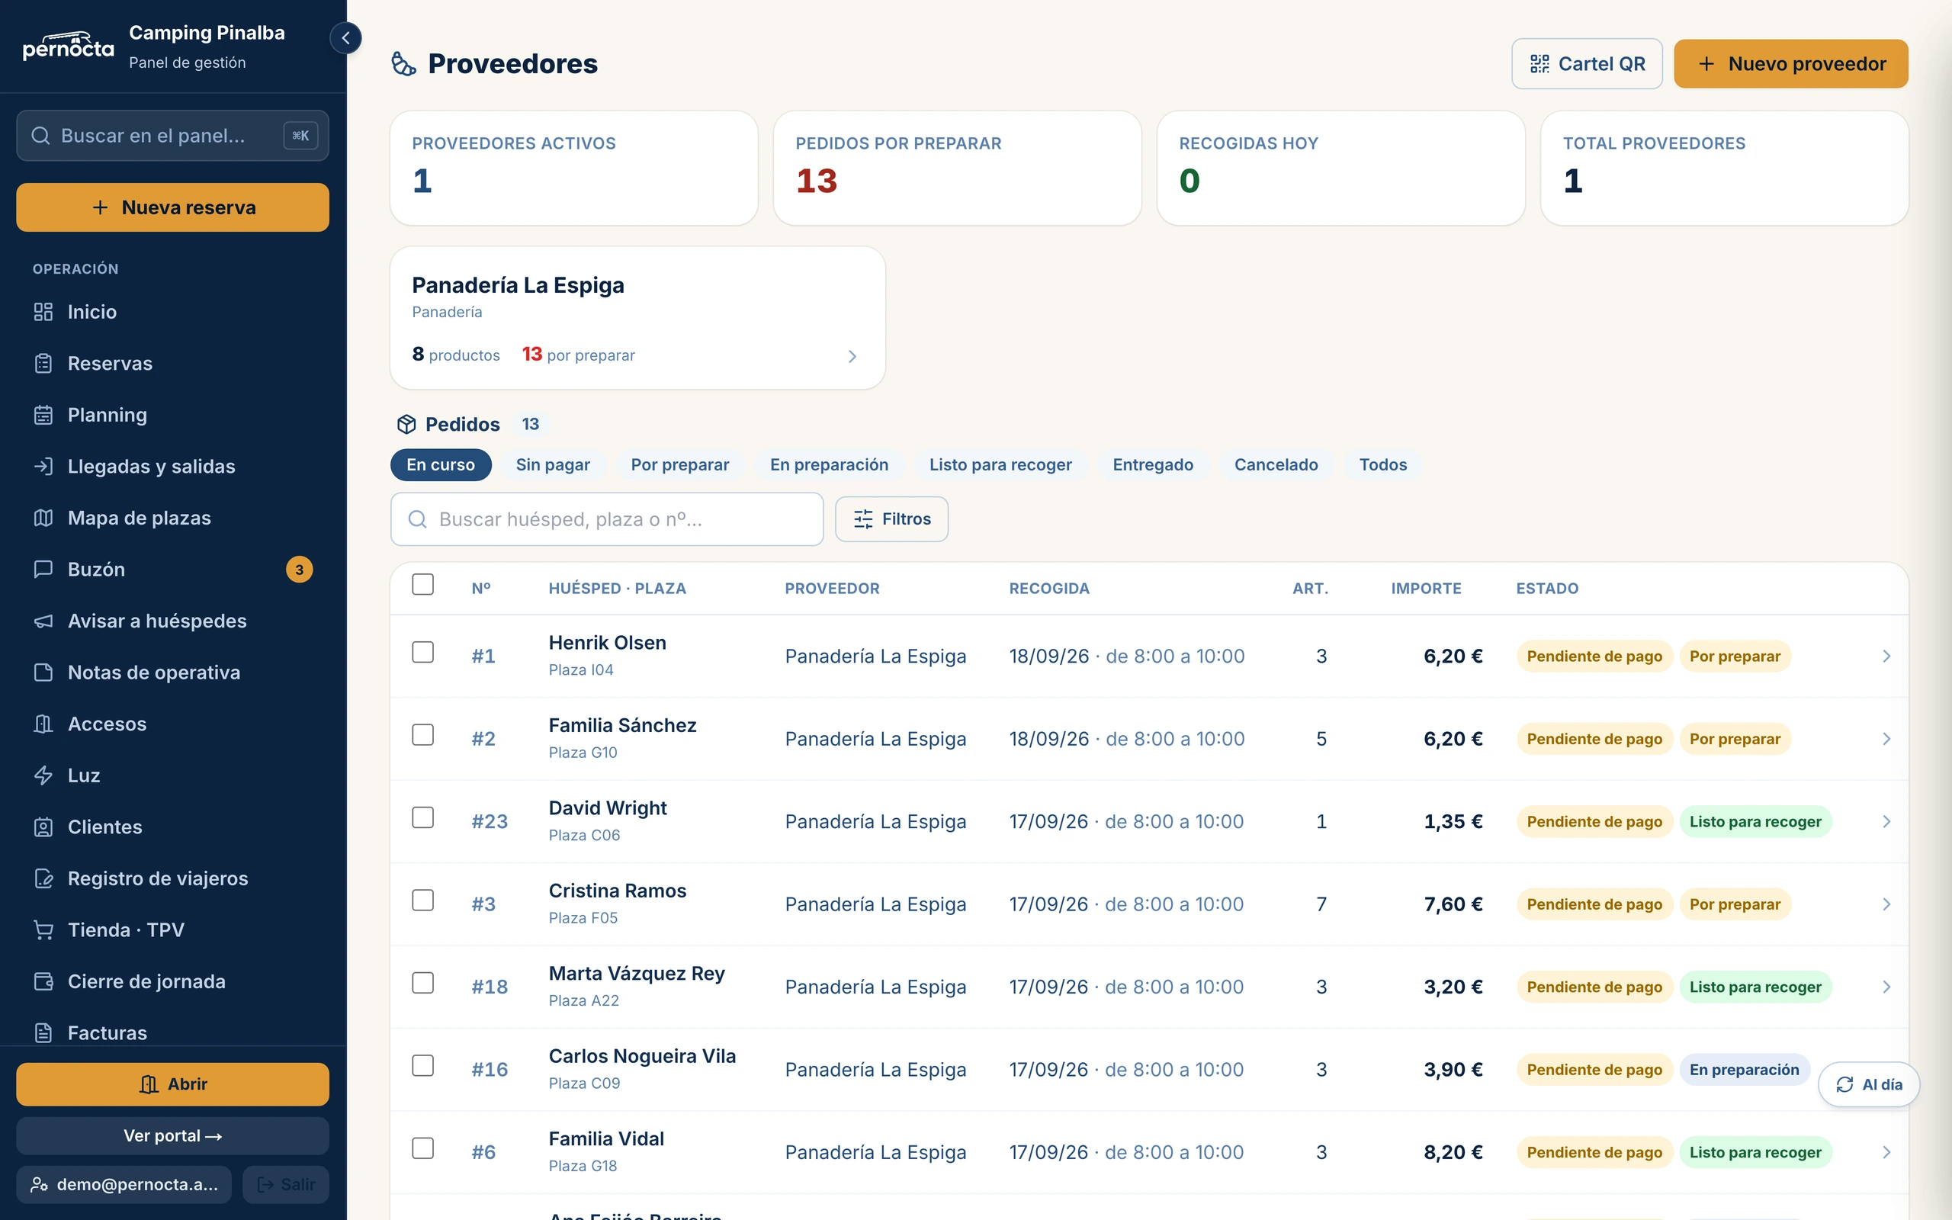Screen dimensions: 1952x1220
Task: Tick the select-all checkbox in table header
Action: (422, 584)
